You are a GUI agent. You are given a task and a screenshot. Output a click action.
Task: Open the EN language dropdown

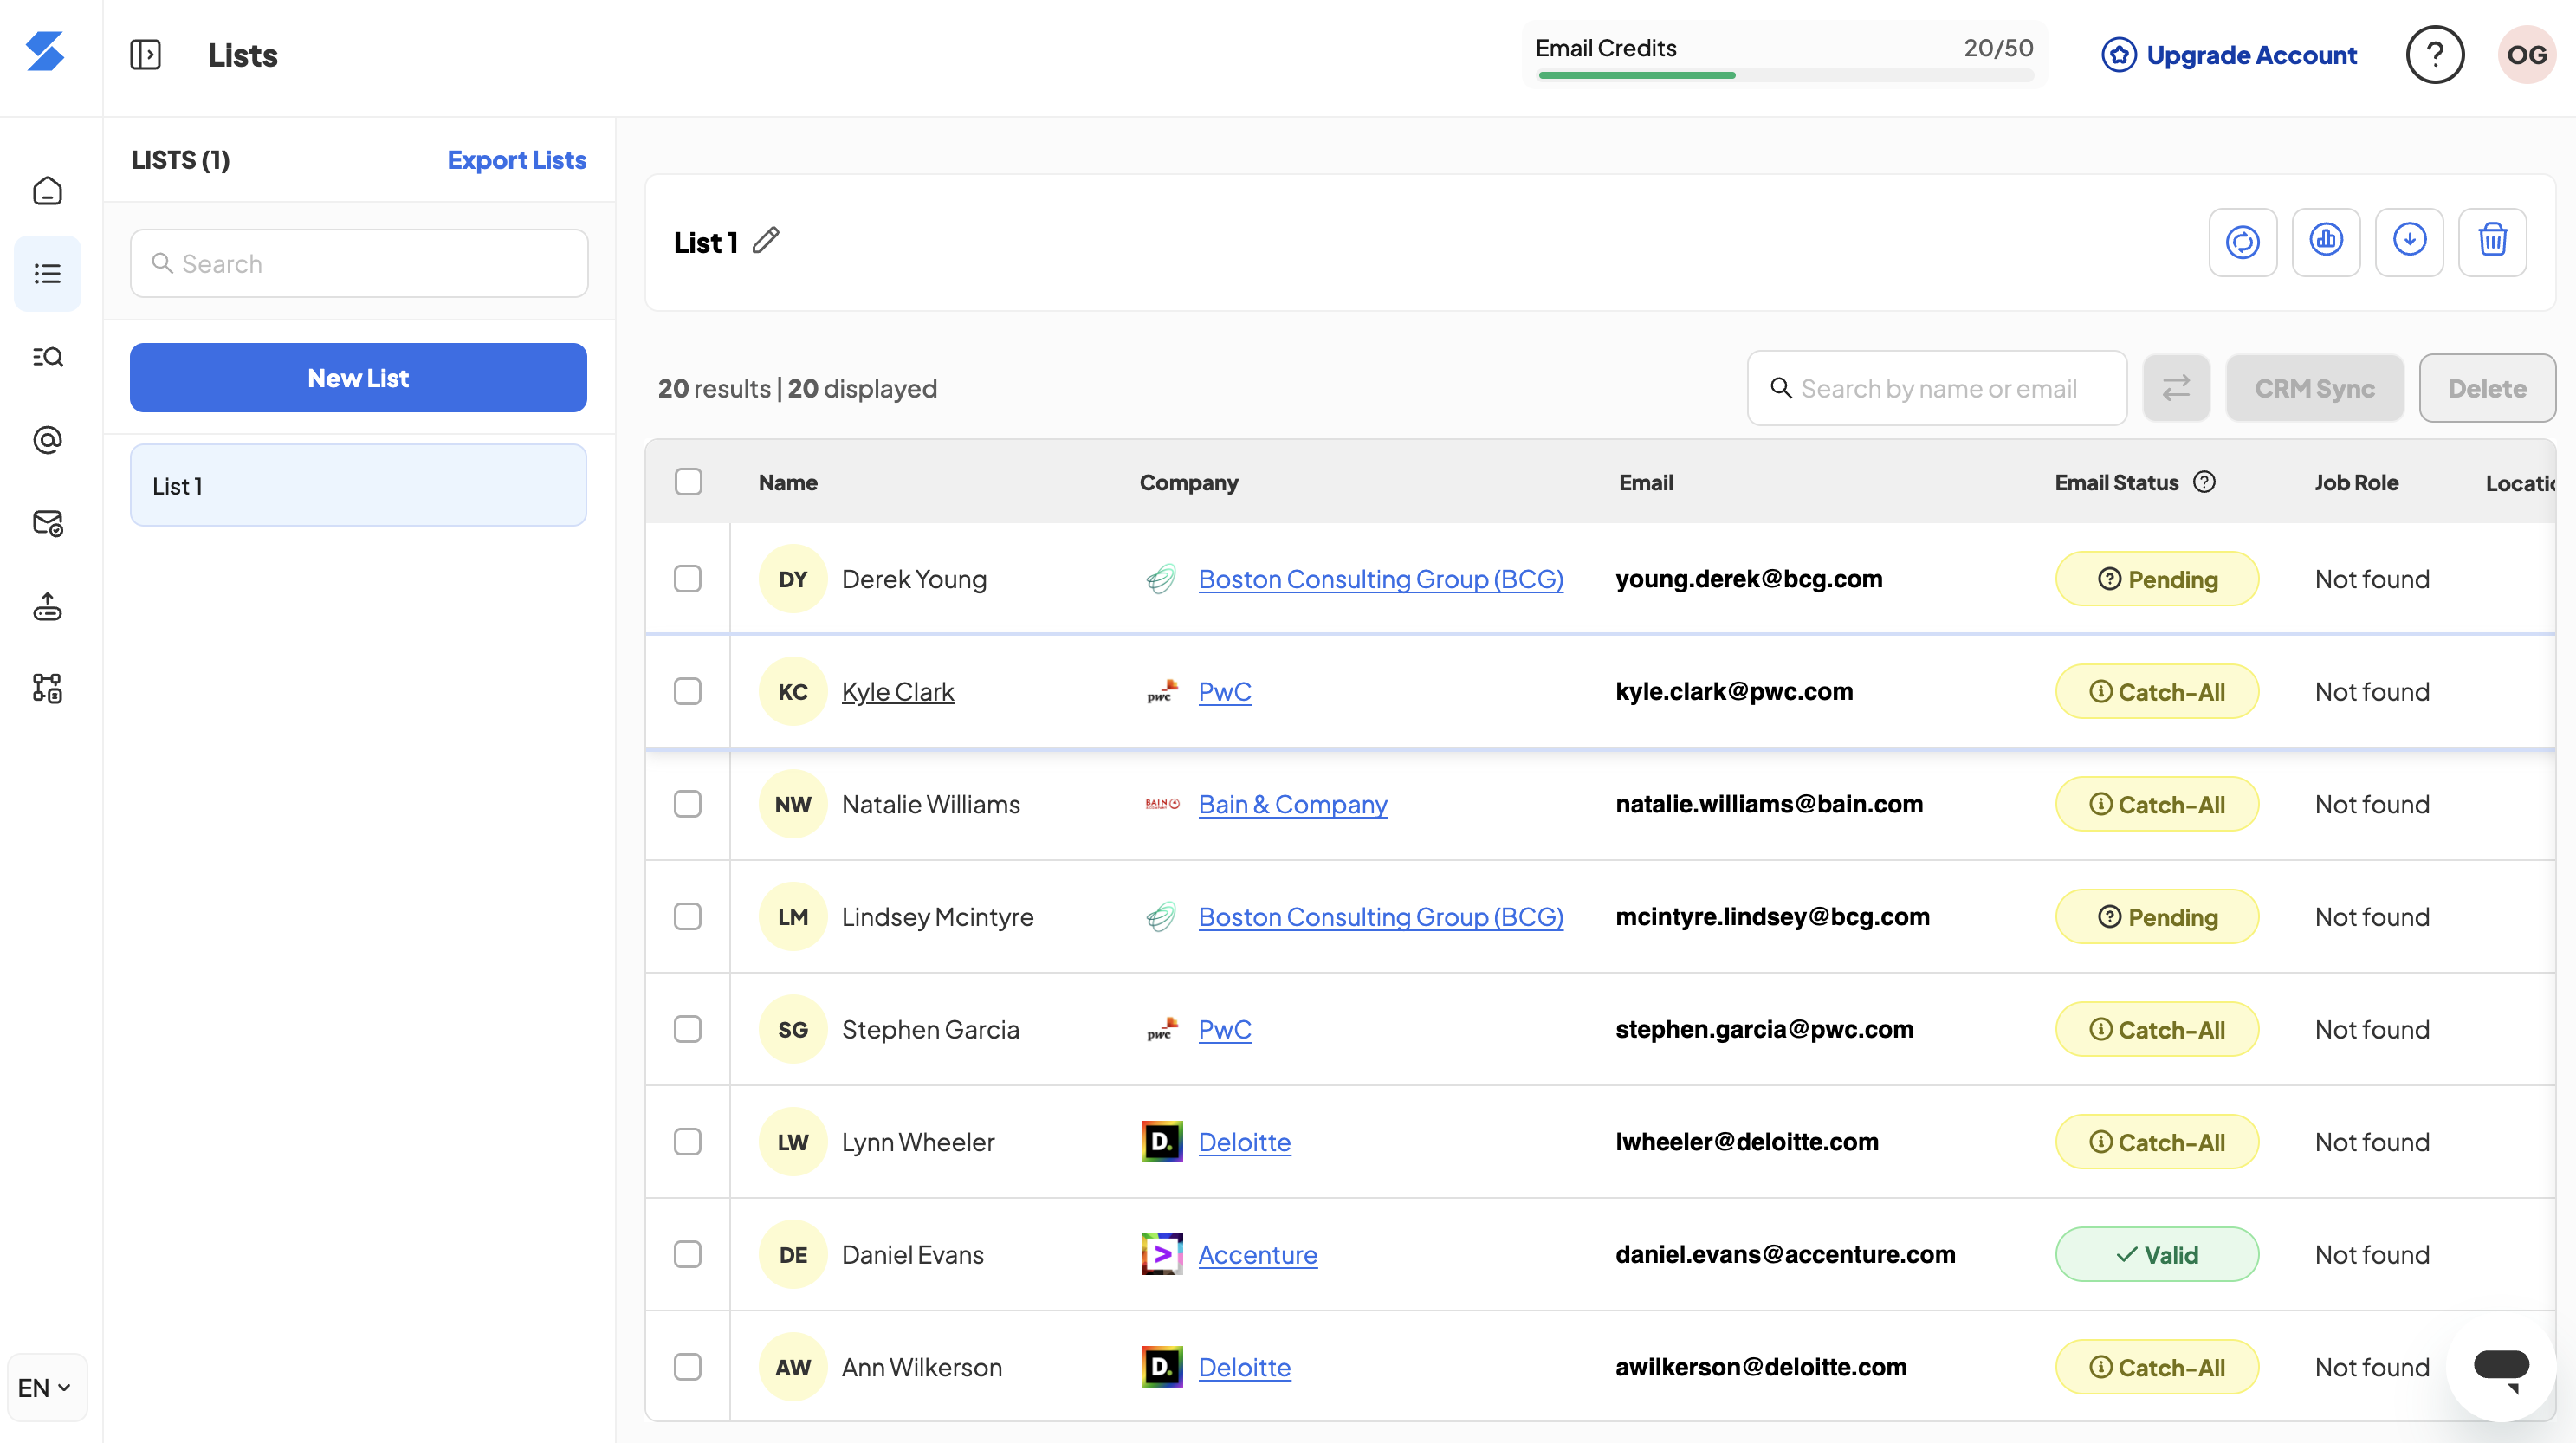pos(45,1387)
